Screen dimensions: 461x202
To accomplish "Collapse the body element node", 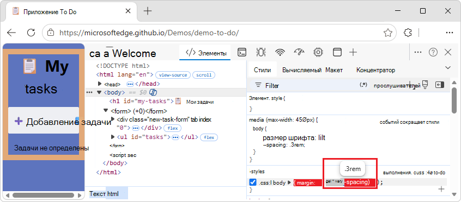I will (99, 92).
